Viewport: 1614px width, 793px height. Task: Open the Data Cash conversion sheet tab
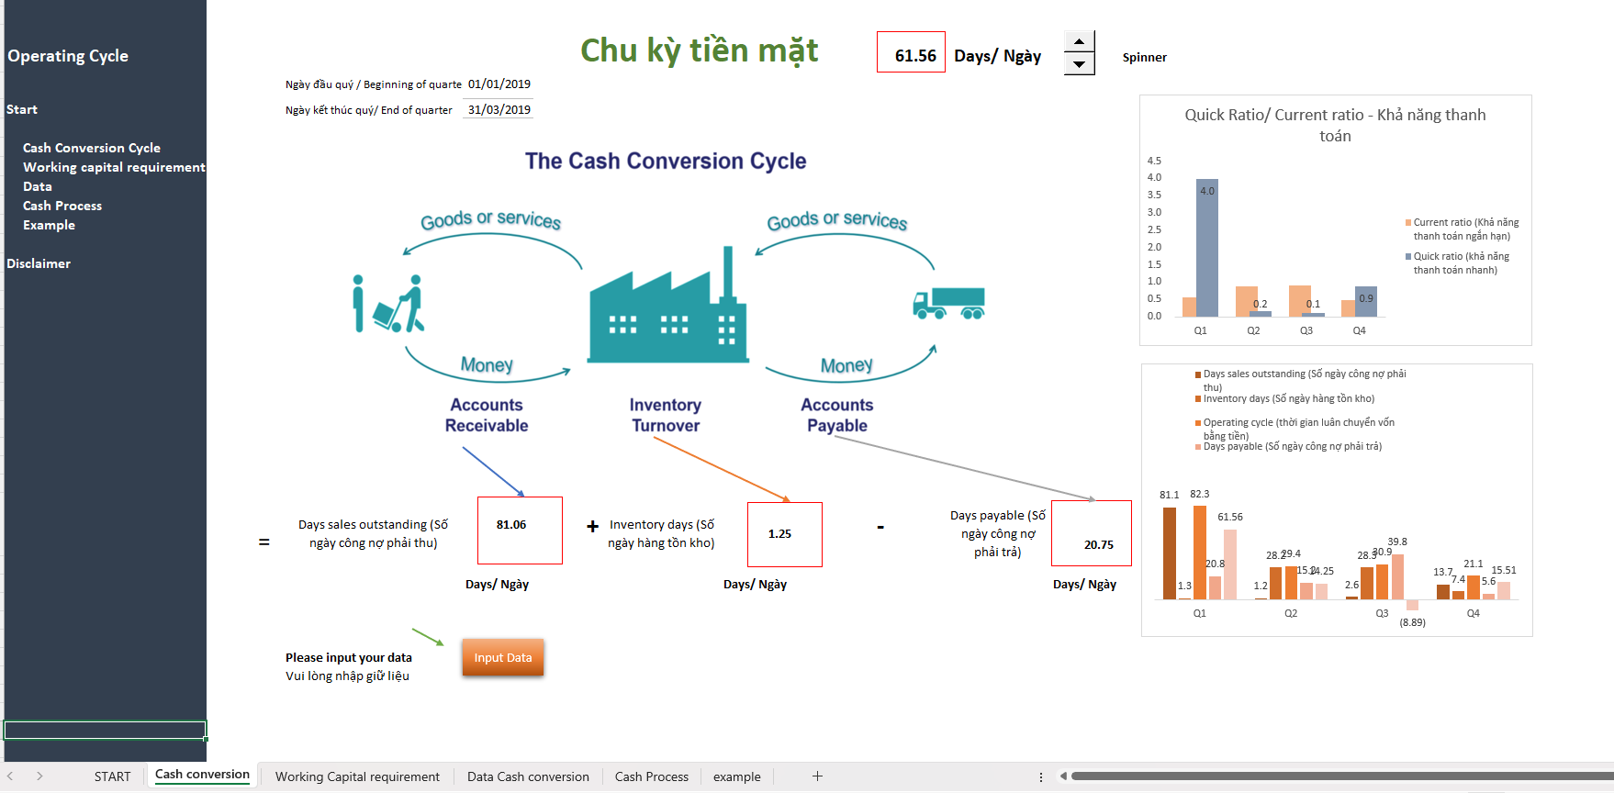point(528,776)
